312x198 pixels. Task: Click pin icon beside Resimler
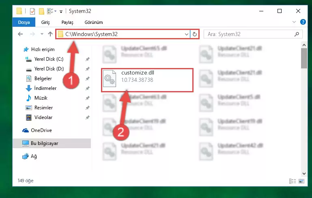click(87, 108)
